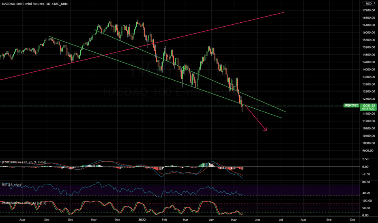The height and width of the screenshot is (223, 378).
Task: Click the 15200.00 price axis label
Action: tap(369, 47)
